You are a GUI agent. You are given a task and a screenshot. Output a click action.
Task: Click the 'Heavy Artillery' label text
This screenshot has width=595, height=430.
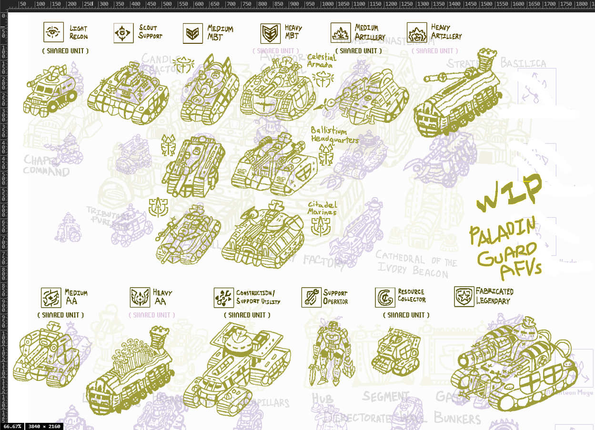(x=447, y=31)
